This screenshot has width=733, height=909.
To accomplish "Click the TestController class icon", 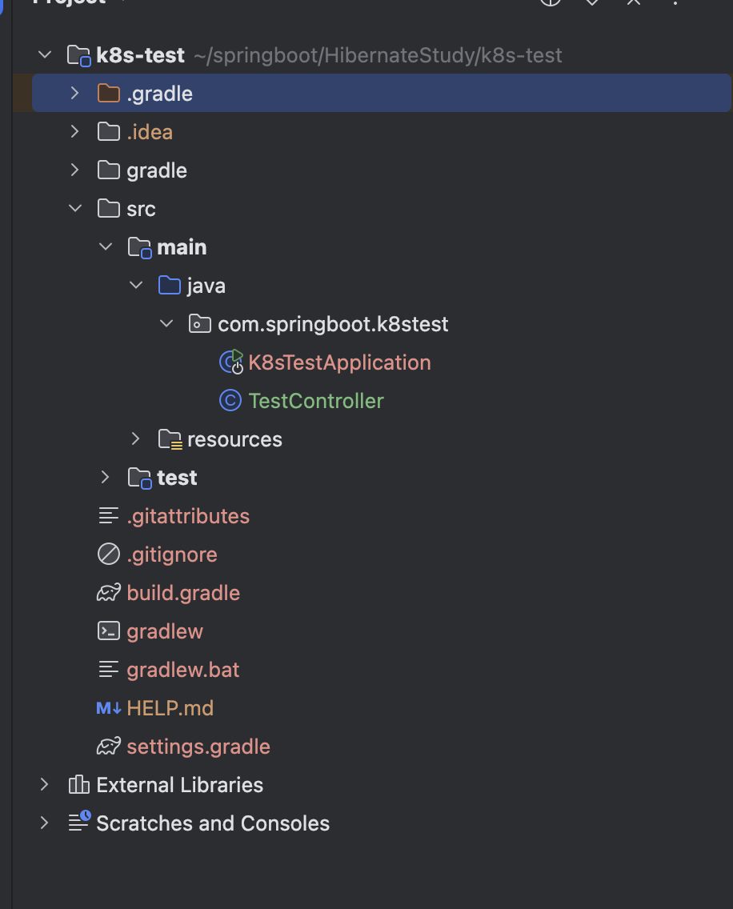I will point(230,401).
